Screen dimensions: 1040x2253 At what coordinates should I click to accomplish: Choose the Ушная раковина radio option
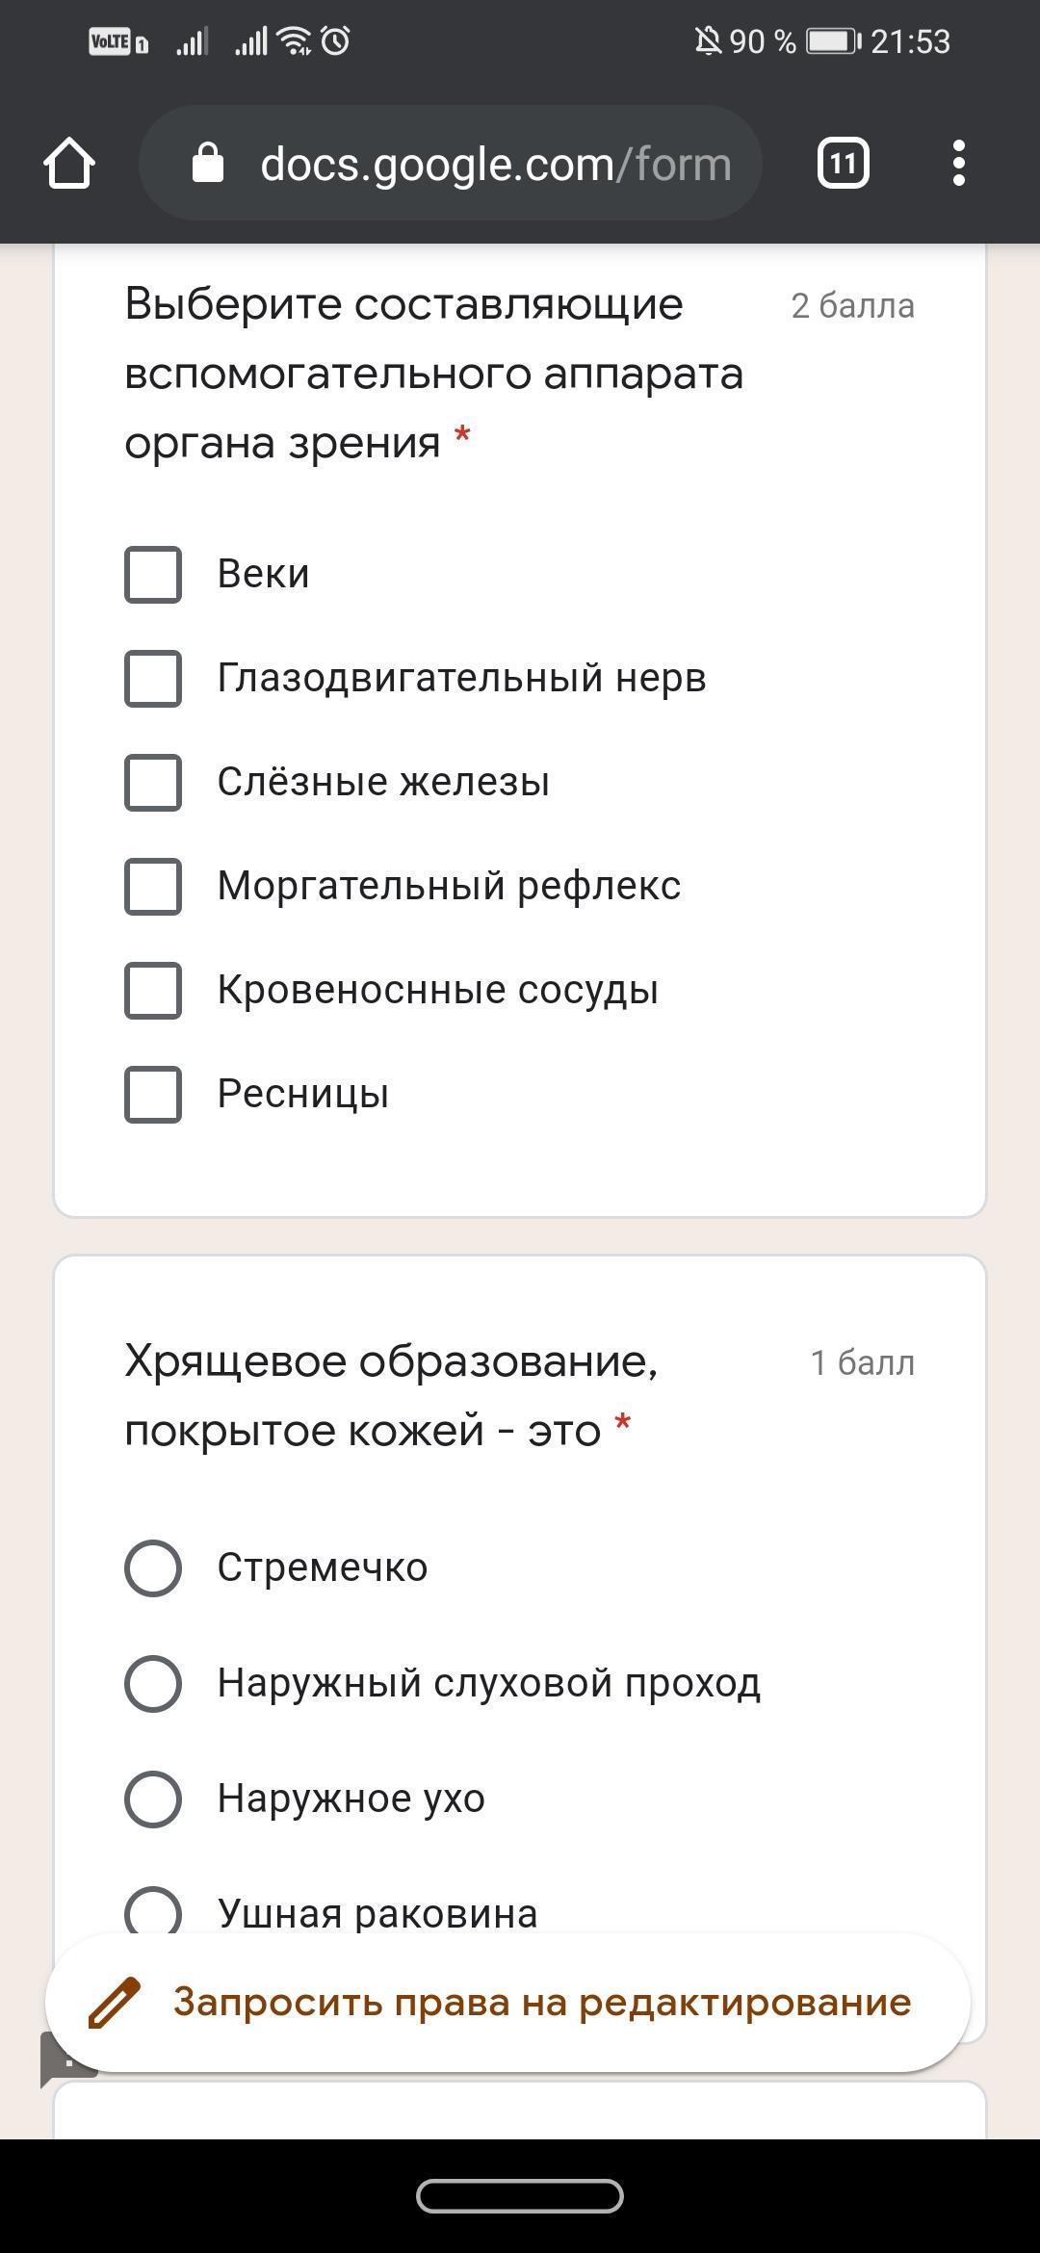153,1912
